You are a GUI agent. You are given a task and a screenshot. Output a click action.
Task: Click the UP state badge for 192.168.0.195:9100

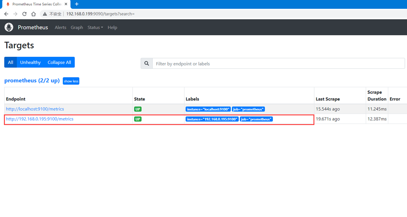[138, 119]
